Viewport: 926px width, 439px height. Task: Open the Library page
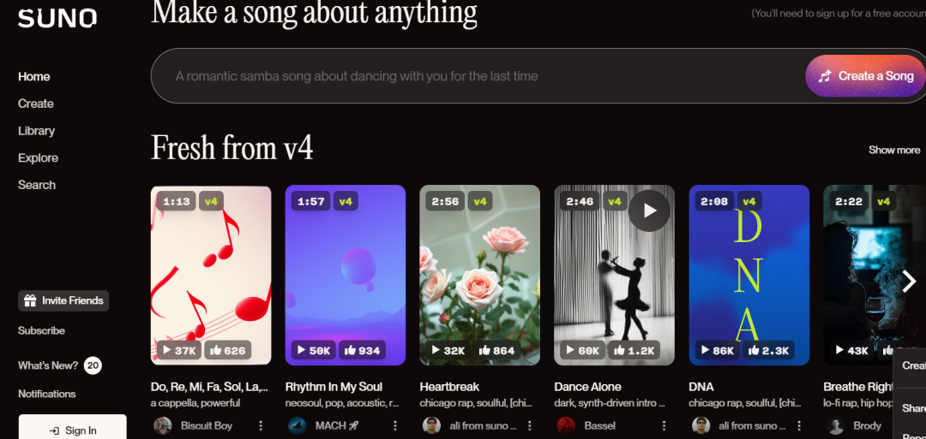36,131
